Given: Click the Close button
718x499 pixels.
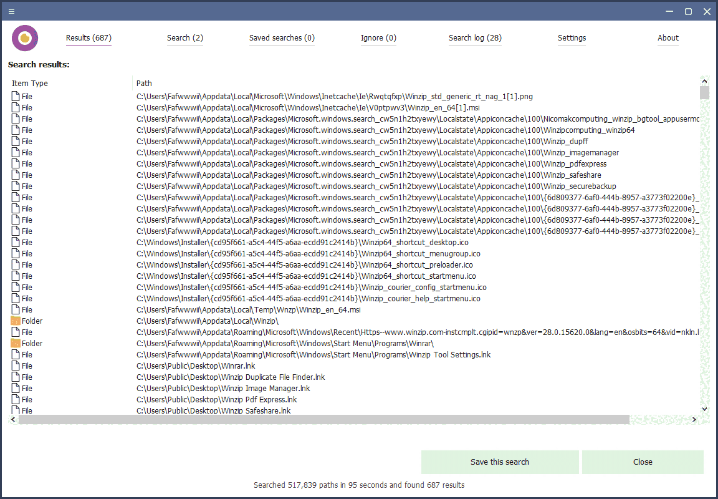Looking at the screenshot, I should click(x=643, y=462).
